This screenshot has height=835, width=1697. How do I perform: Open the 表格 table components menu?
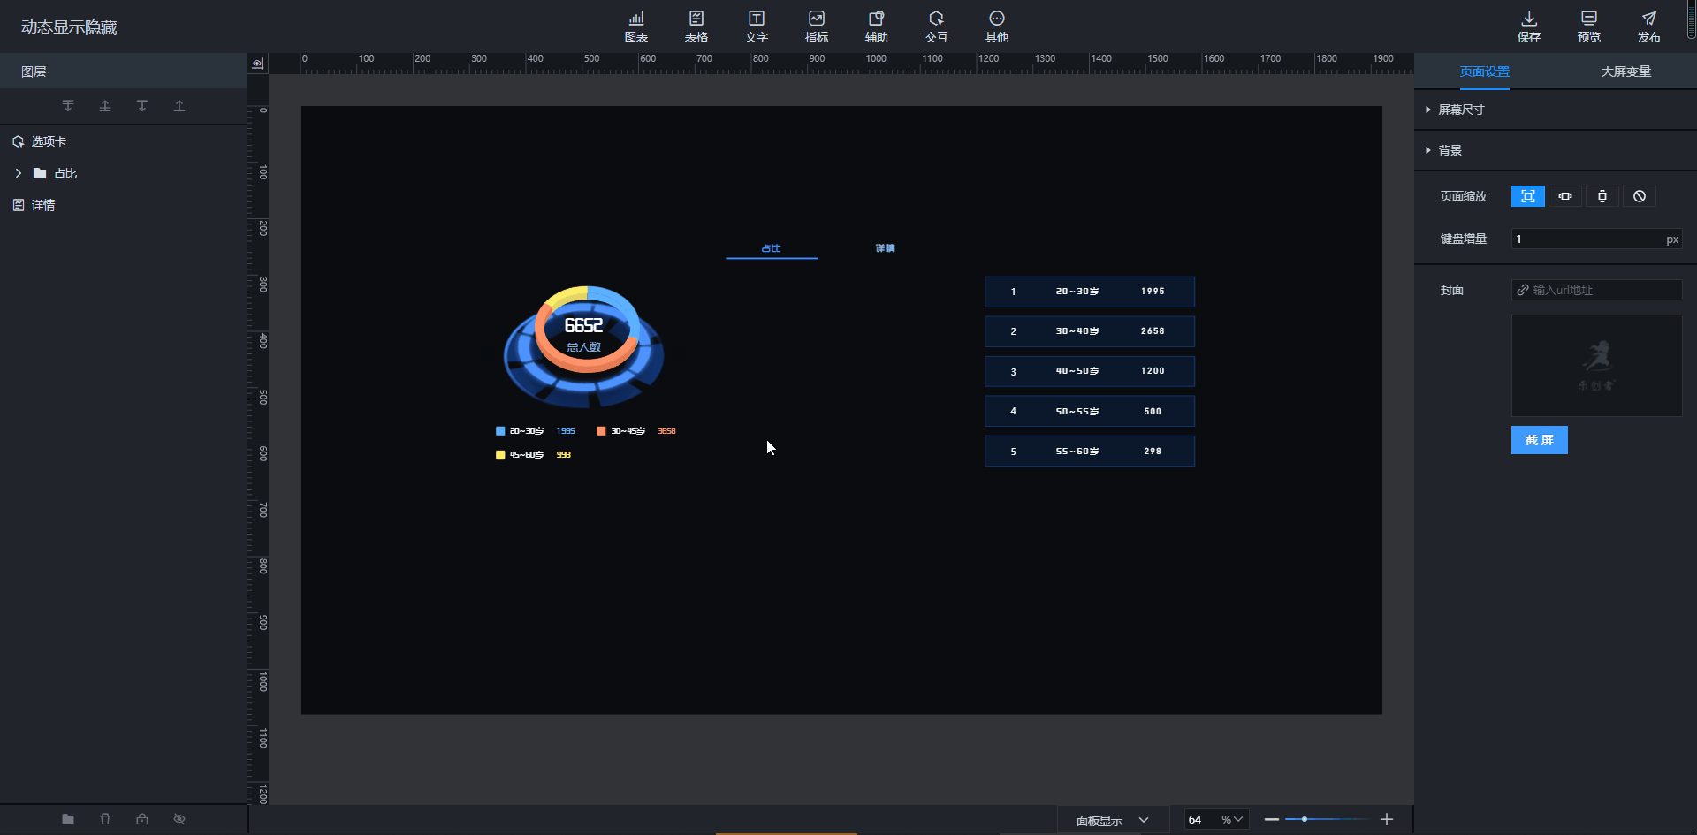pyautogui.click(x=696, y=27)
